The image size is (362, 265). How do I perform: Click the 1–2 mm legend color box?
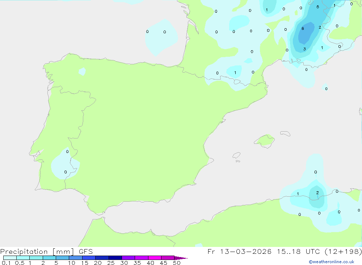36,258
